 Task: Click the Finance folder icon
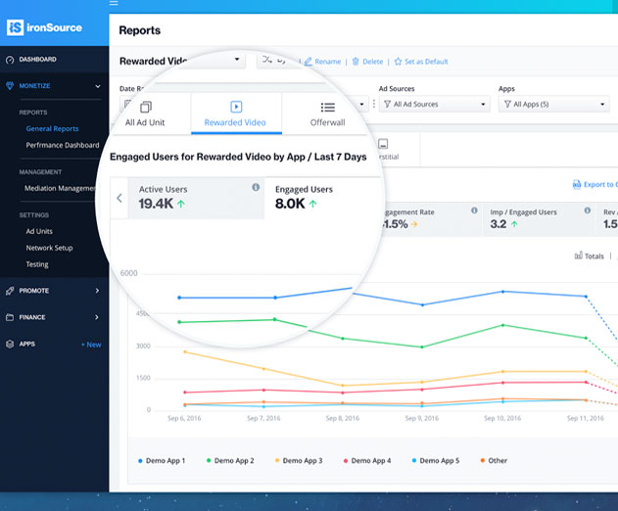[10, 317]
